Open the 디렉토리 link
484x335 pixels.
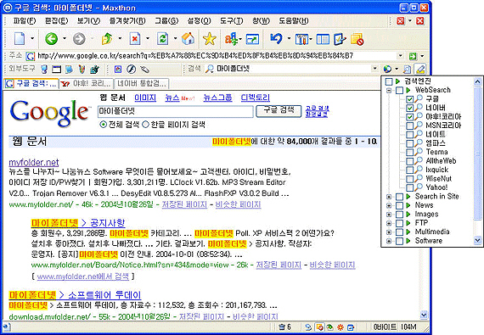(256, 98)
